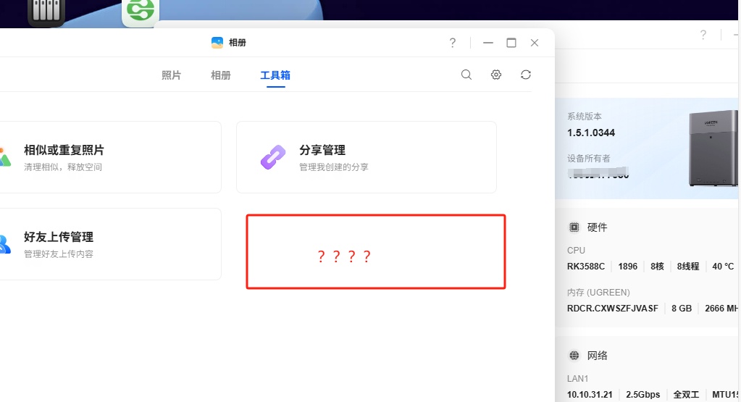Click the 设备所有者 label
Viewport: 741px width, 402px height.
[x=589, y=158]
